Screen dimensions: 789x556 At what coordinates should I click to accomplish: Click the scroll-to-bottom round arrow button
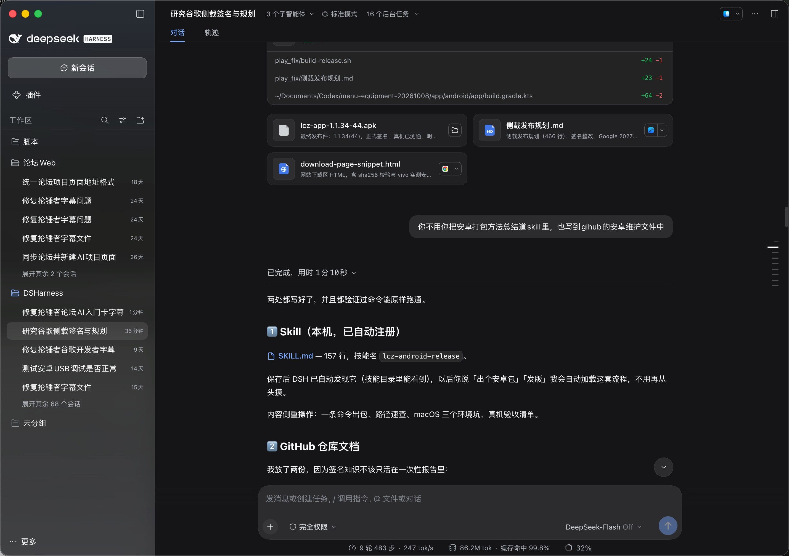point(663,467)
